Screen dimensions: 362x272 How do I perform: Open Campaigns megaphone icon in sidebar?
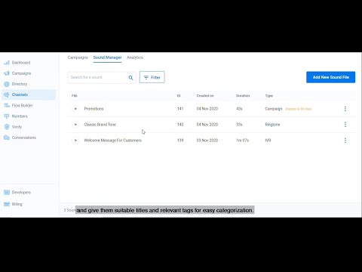[7, 73]
